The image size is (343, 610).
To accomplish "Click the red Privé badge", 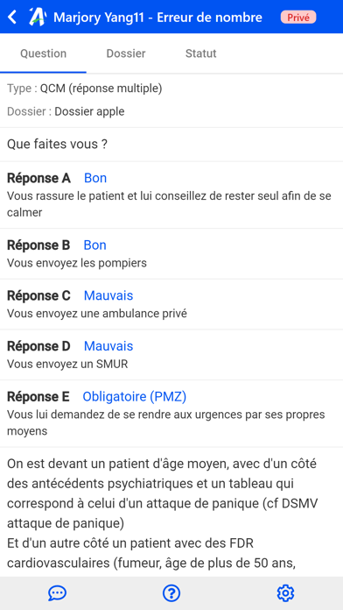I will click(x=298, y=18).
